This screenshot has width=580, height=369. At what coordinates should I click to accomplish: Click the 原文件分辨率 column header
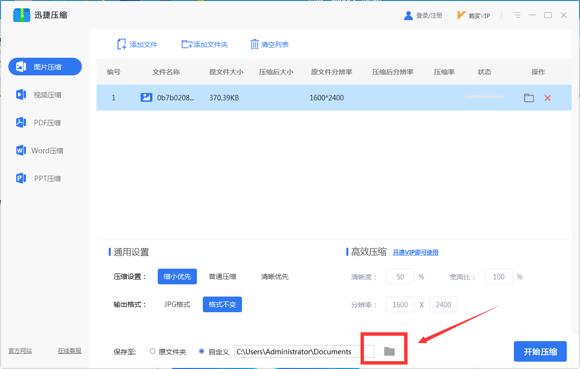[332, 72]
